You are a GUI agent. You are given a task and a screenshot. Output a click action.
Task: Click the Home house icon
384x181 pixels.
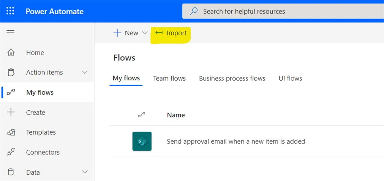click(11, 52)
